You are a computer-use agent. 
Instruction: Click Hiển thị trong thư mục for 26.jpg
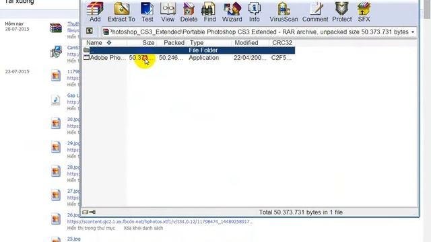(91, 228)
